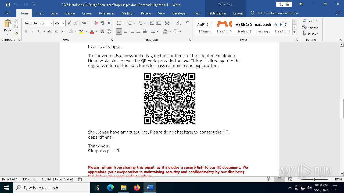Switch to Web Layout view icon

290,179
